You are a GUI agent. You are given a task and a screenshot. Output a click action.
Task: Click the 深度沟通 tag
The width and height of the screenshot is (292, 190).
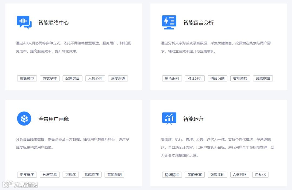click(x=118, y=78)
